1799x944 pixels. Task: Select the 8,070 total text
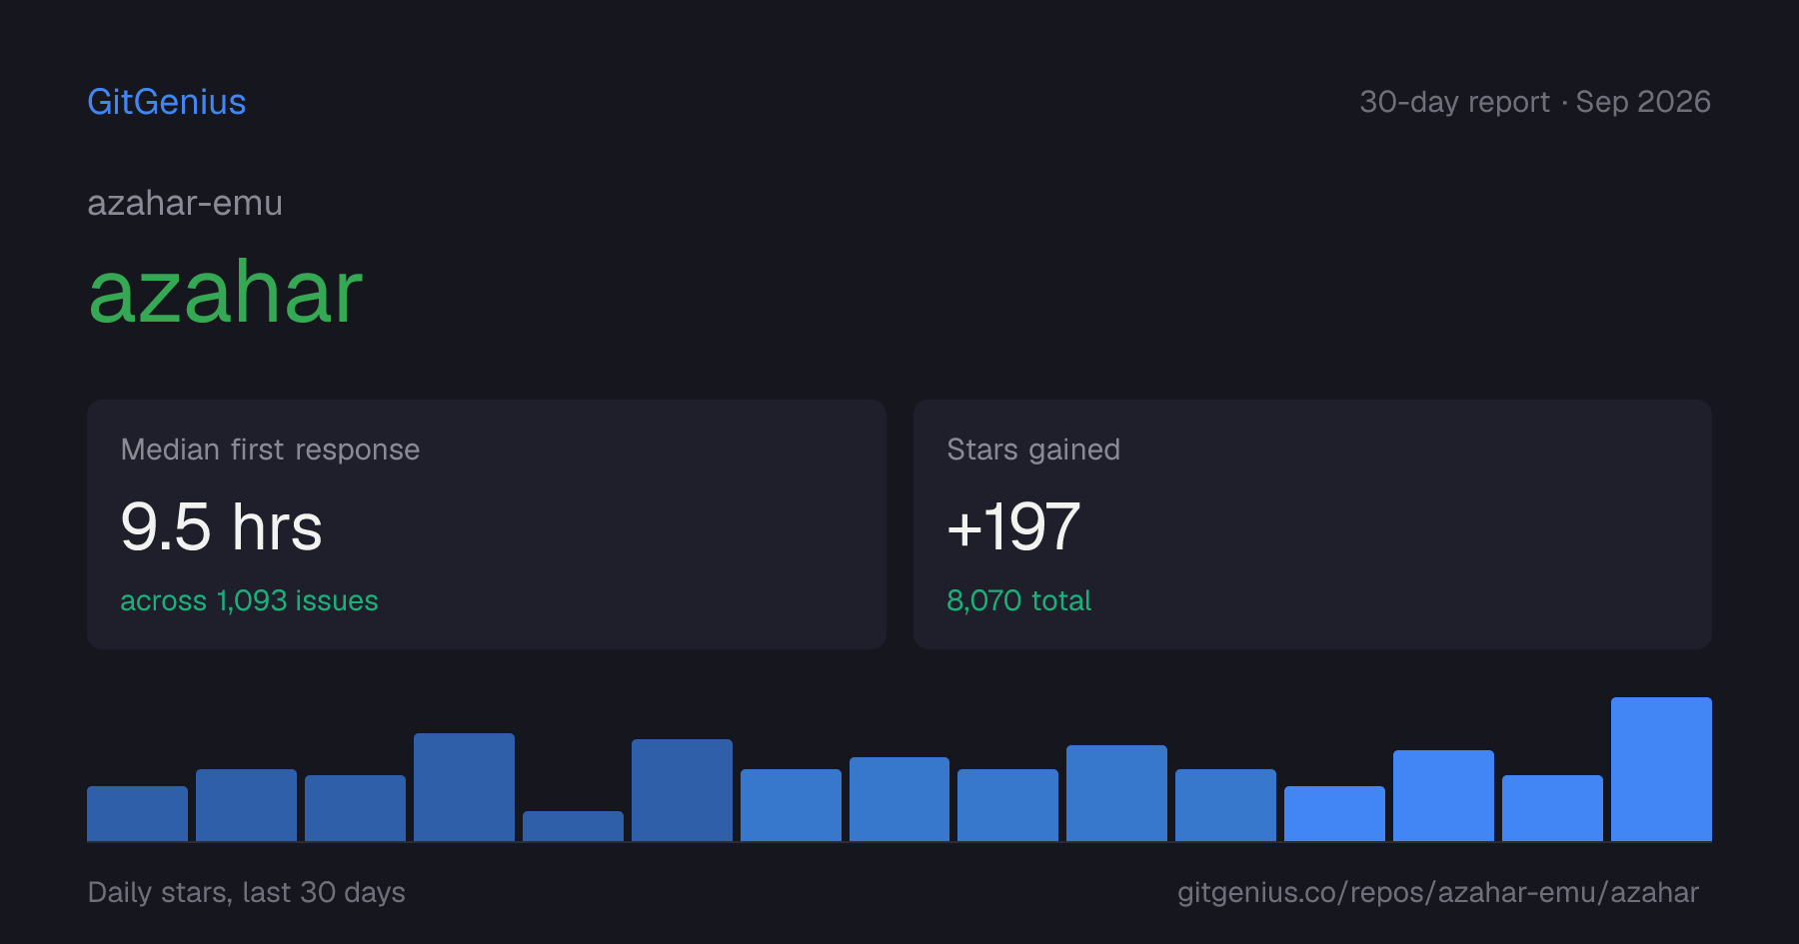[1018, 600]
